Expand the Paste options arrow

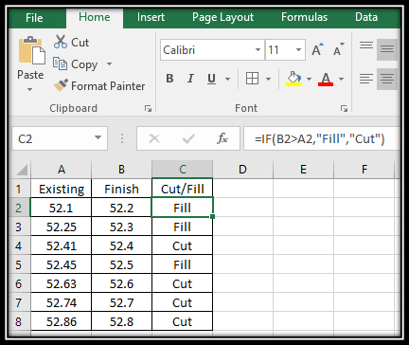click(x=29, y=90)
